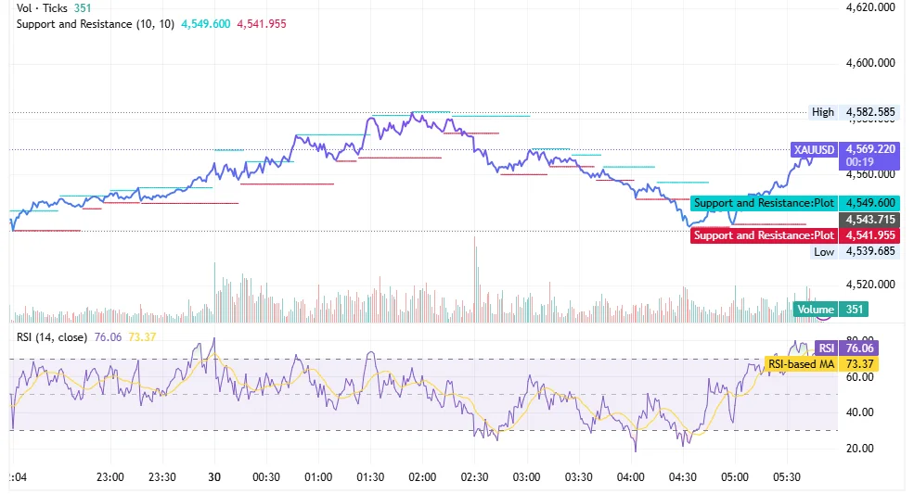
Task: Click the yellow RSI-based MA label
Action: click(801, 364)
